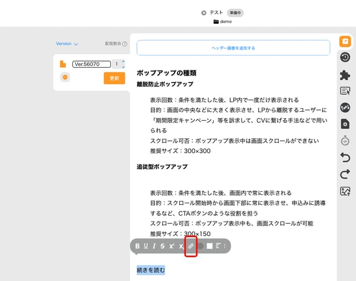Toggle strikethrough in the text toolbar

click(x=163, y=246)
